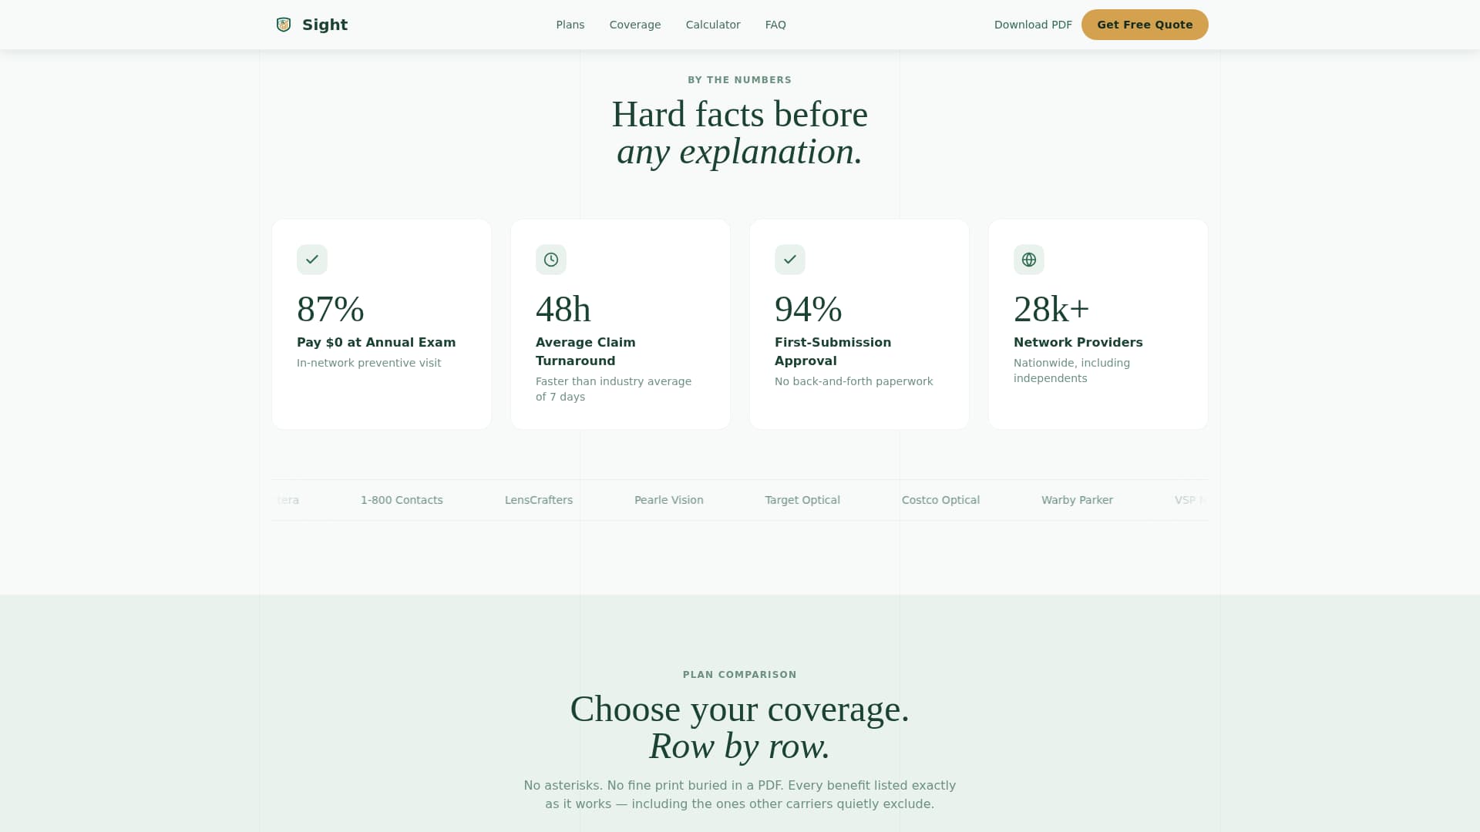Select Coverage in the top navigation
The image size is (1480, 832).
(634, 25)
